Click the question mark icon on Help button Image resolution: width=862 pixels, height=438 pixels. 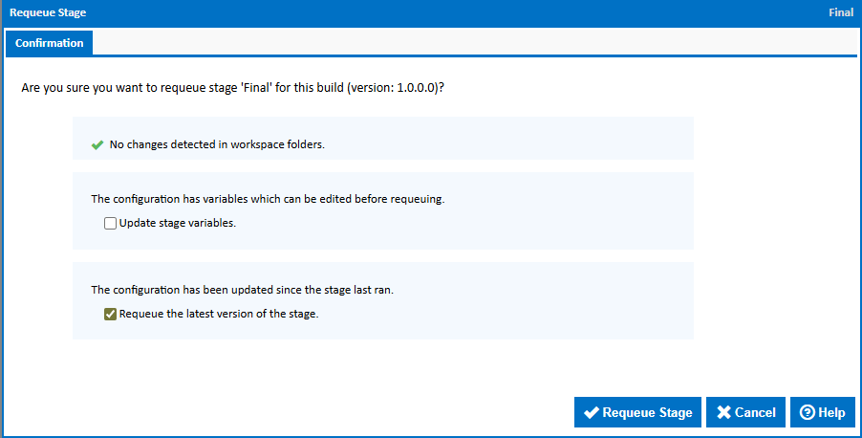[807, 413]
